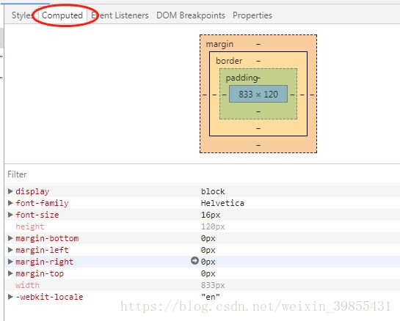Open the Event Listeners tab
Image resolution: width=400 pixels, height=321 pixels.
pyautogui.click(x=120, y=15)
